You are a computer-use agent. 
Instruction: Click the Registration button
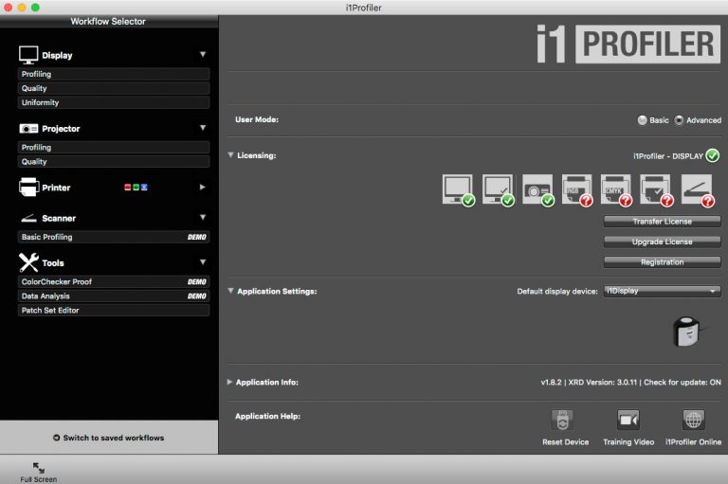click(662, 262)
